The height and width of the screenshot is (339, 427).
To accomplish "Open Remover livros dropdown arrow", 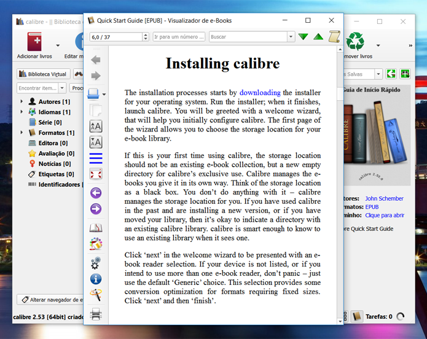I will coord(378,45).
